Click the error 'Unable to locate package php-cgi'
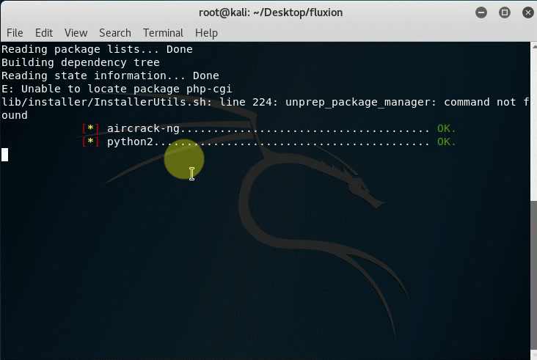The image size is (537, 360). click(x=126, y=89)
